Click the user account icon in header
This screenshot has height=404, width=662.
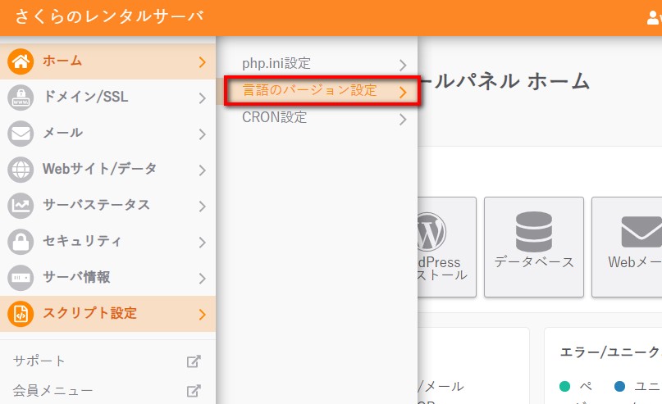654,18
